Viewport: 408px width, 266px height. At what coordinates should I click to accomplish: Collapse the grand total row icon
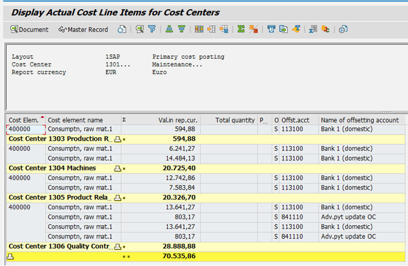coord(10,257)
